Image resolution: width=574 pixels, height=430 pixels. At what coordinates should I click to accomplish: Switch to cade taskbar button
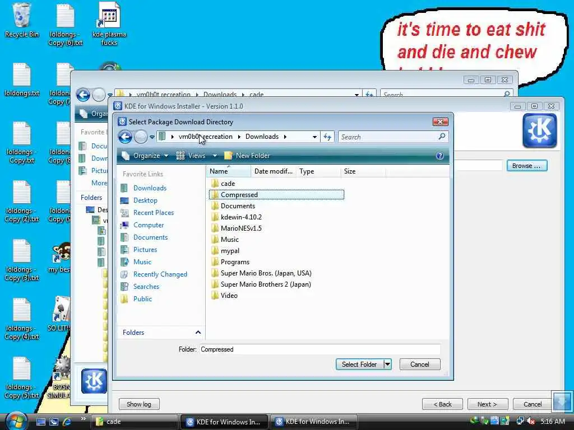[x=133, y=422]
